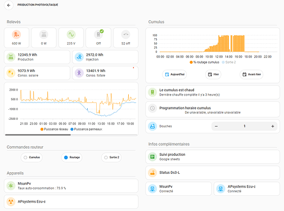
Task: Select the Routage router command
Action: point(72,158)
